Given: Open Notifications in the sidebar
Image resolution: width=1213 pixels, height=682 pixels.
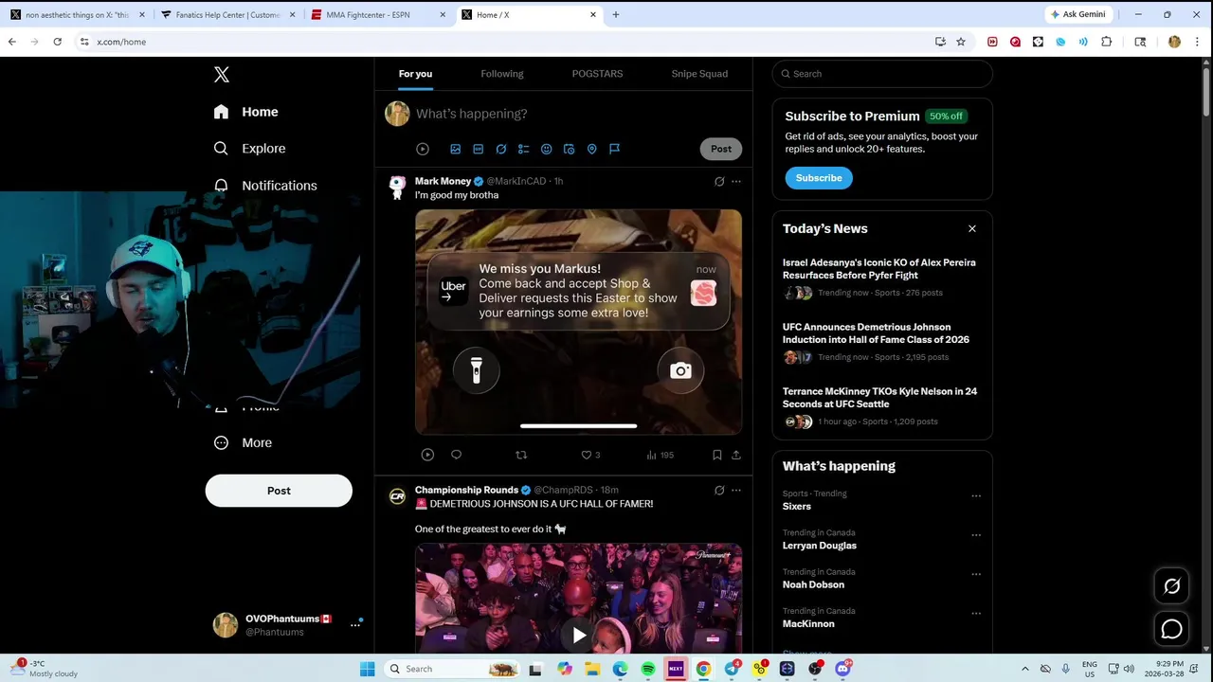Looking at the screenshot, I should [265, 186].
